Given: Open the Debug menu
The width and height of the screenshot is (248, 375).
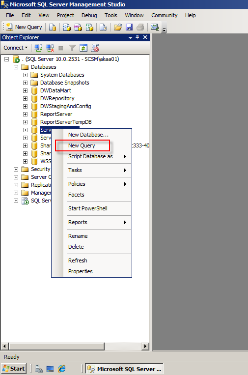Looking at the screenshot, I should pos(89,15).
